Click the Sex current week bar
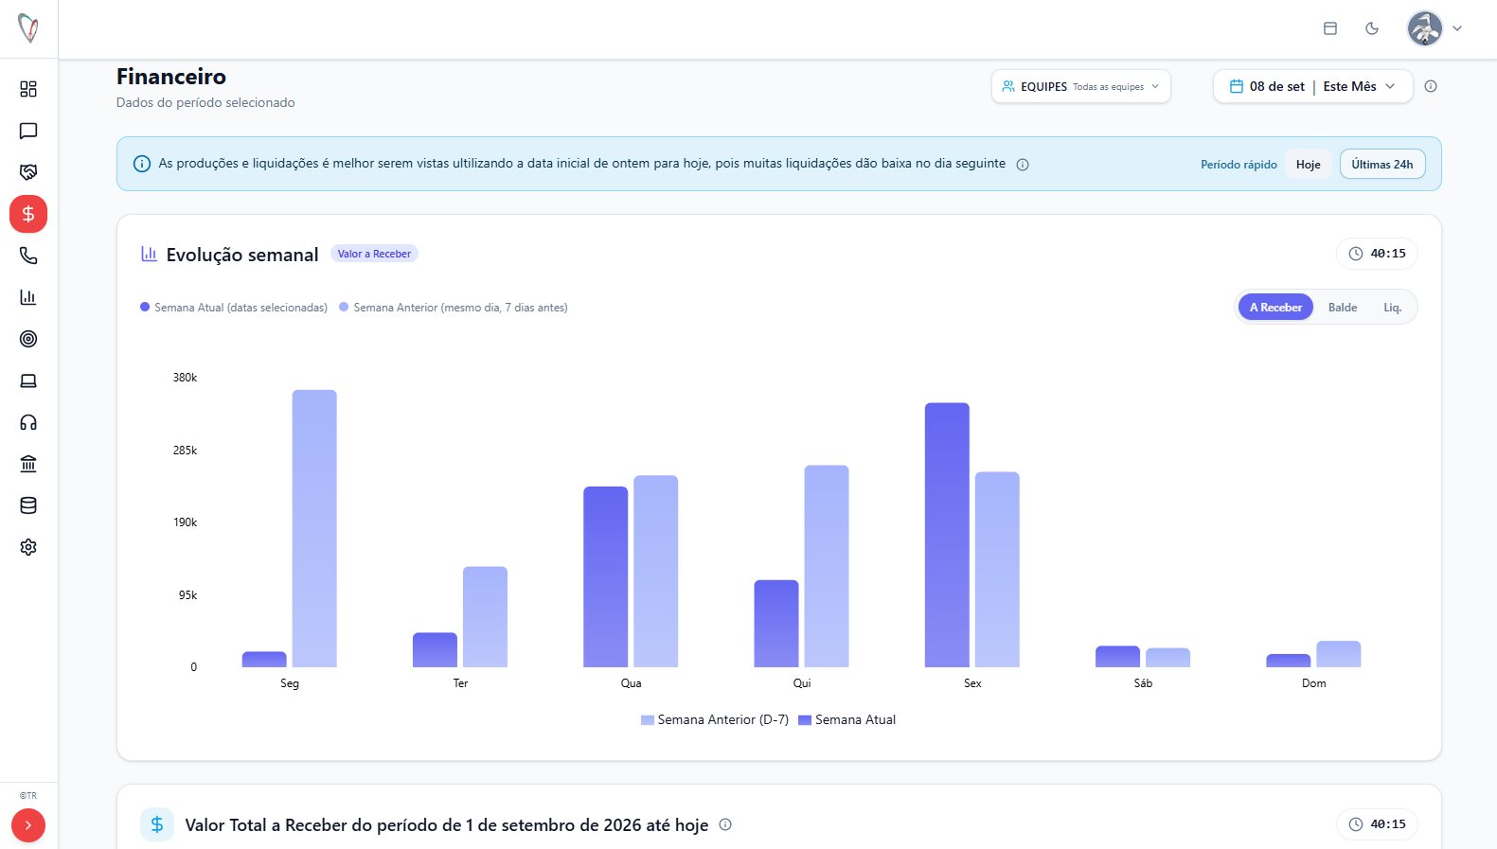 click(x=947, y=535)
